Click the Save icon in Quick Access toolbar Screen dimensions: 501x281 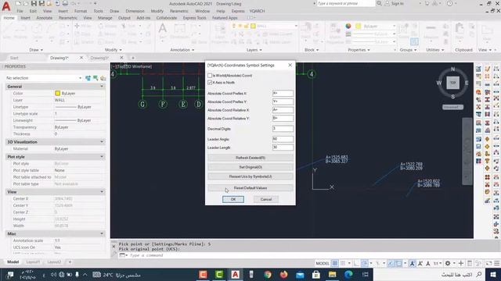click(34, 3)
